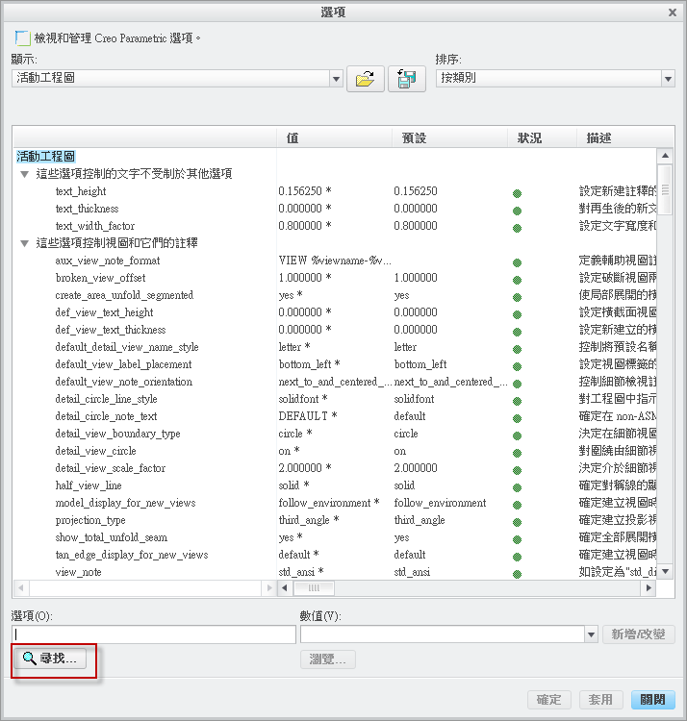Viewport: 687px width, 721px height.
Task: Click the values pane scroll-left arrow
Action: coord(285,587)
